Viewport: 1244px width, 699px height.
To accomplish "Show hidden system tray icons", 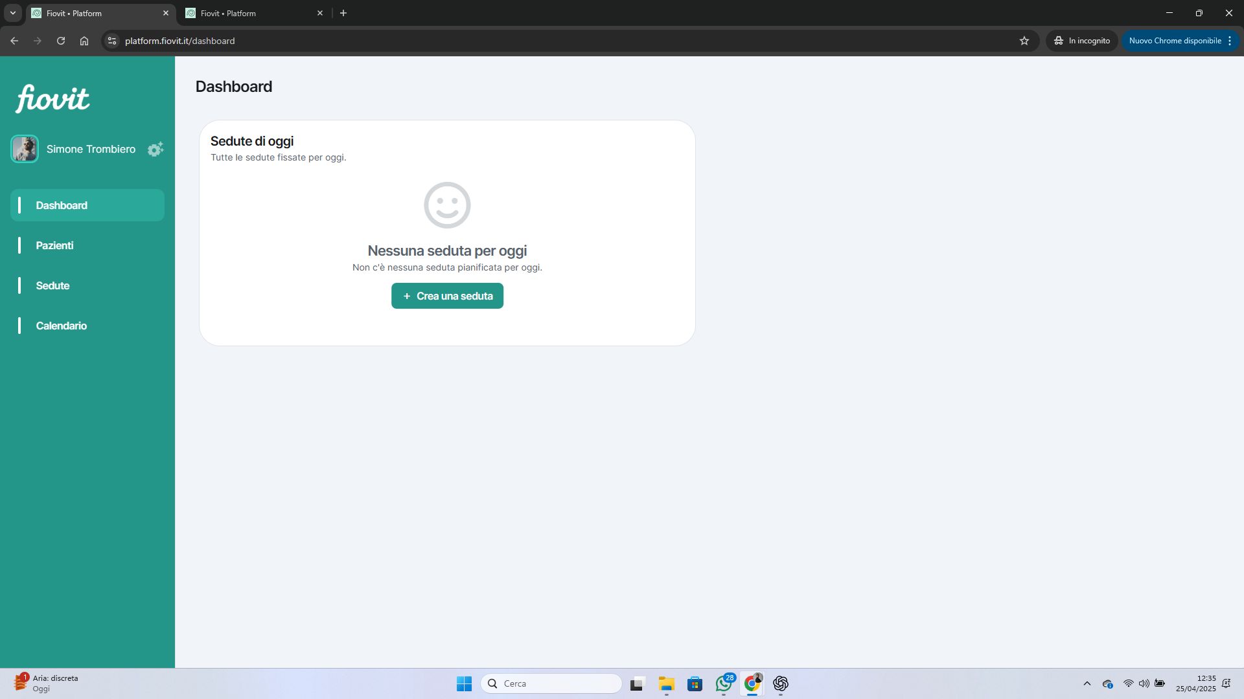I will coord(1087,683).
